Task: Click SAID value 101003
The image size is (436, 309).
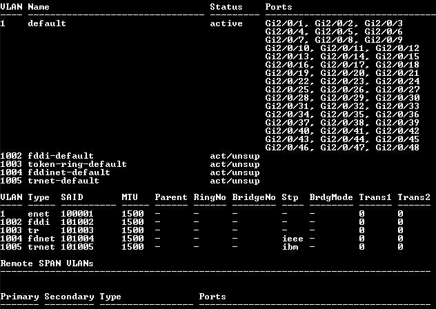Action: click(x=77, y=230)
